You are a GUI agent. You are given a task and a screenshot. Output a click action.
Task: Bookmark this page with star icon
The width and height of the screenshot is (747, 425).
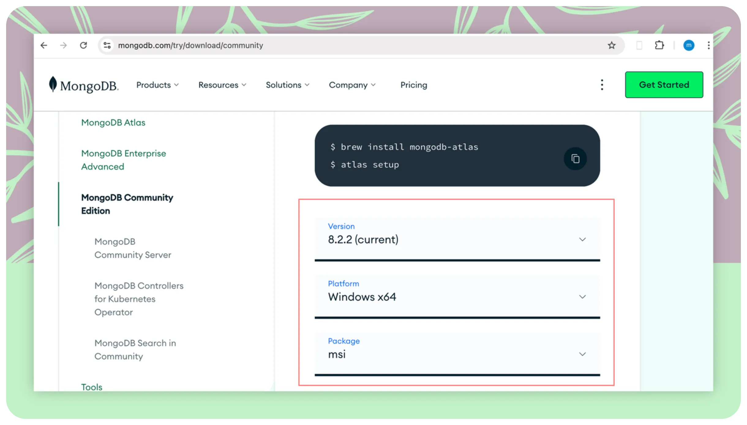[x=611, y=45]
